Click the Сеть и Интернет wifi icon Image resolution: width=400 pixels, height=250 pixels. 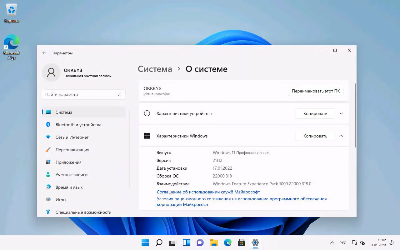tap(48, 137)
